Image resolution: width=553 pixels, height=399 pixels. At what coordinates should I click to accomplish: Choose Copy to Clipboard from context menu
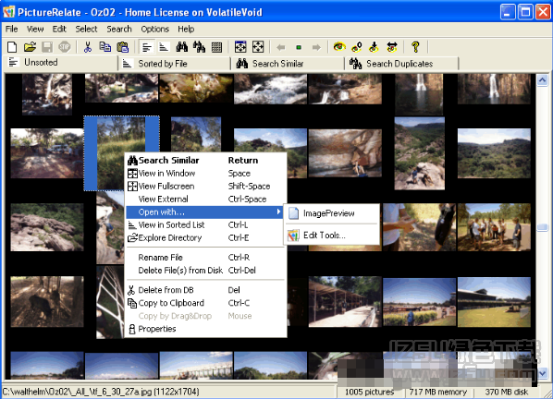[x=205, y=303]
